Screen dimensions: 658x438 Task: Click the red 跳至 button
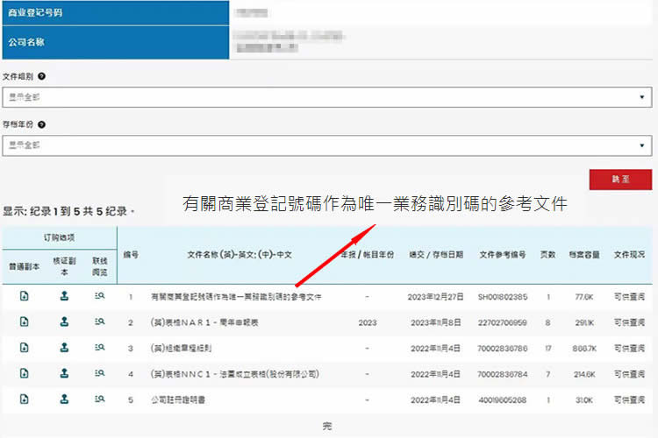coord(620,179)
